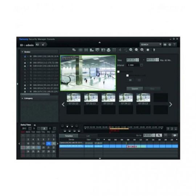Image resolution: width=196 pixels, height=196 pixels.
Task: Tick the first checkbox below Interval
Action: pyautogui.click(x=118, y=72)
